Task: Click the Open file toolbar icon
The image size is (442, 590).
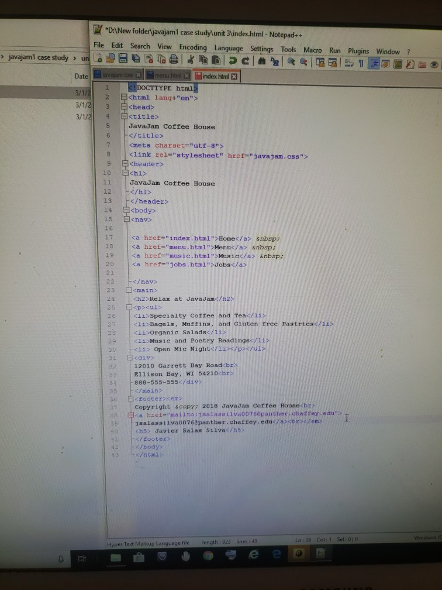Action: 110,58
